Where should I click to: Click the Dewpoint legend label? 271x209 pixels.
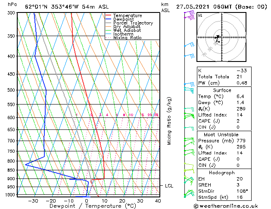coord(123,19)
